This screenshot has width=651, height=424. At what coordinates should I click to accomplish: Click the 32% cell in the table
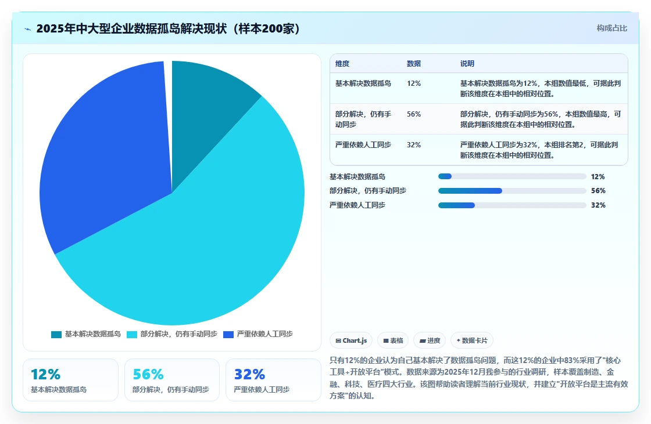coord(414,144)
